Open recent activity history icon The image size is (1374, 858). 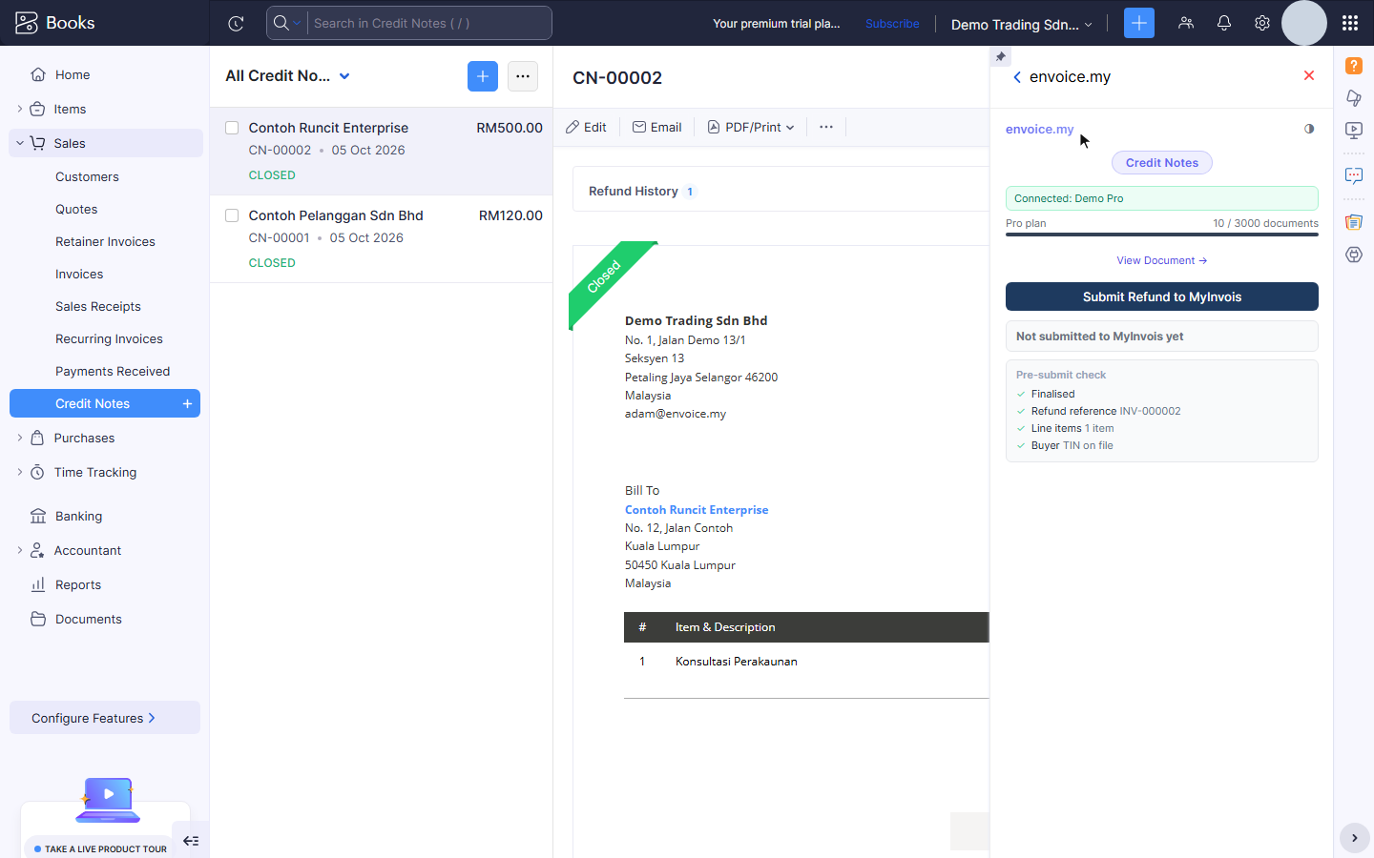tap(236, 23)
